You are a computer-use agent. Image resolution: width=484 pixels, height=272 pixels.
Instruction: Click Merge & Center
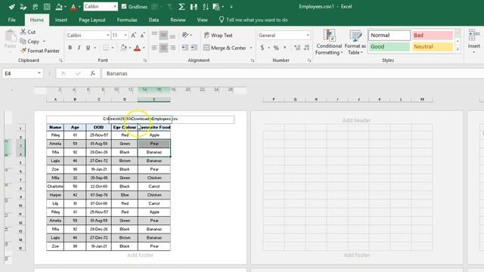(225, 48)
